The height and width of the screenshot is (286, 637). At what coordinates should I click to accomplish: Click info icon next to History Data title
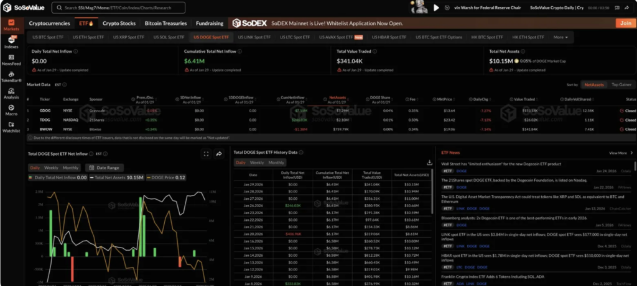[301, 153]
